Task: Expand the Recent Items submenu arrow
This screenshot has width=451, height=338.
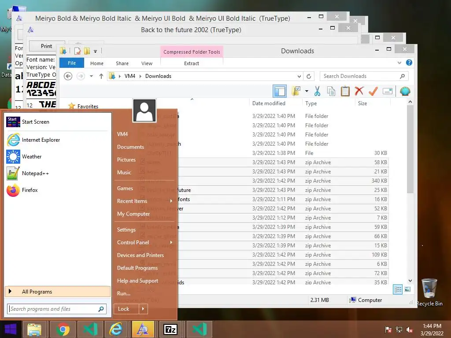Action: 171,201
